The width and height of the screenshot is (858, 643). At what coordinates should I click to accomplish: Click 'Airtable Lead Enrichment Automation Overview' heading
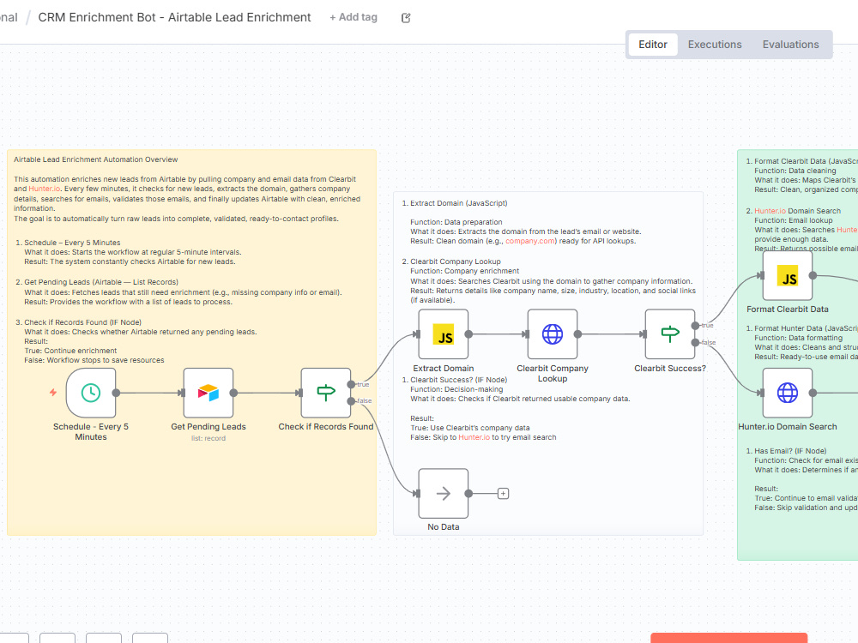[x=96, y=159]
